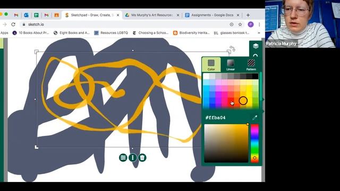Screen dimensions: 340x191
Task: Close the Assignments Google Docs tab
Action: [238, 15]
